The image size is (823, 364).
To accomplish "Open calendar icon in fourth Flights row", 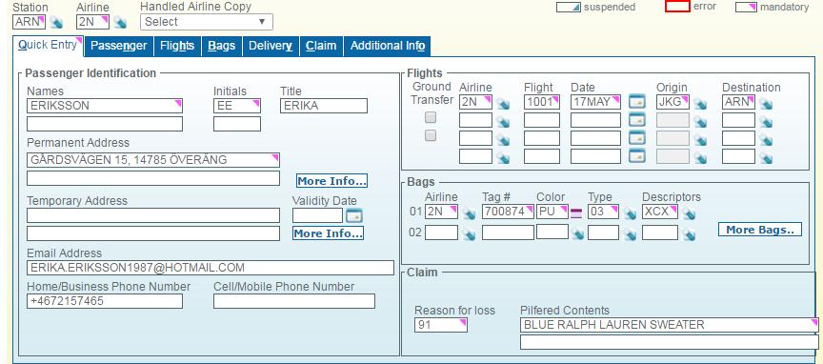I will click(x=637, y=156).
